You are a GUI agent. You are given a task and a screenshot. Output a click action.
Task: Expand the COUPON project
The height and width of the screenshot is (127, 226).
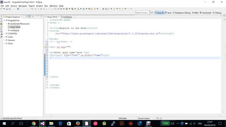coord(4,34)
